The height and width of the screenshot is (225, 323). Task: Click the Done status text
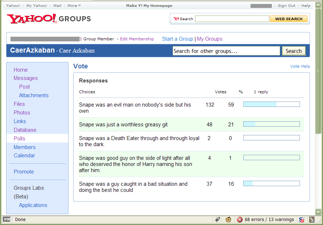coord(20,220)
